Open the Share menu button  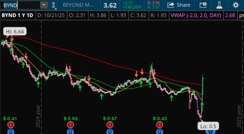pyautogui.click(x=179, y=5)
